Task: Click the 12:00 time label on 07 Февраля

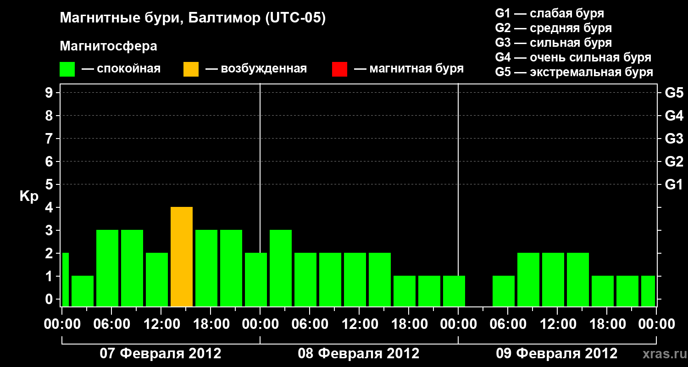Action: pos(161,324)
